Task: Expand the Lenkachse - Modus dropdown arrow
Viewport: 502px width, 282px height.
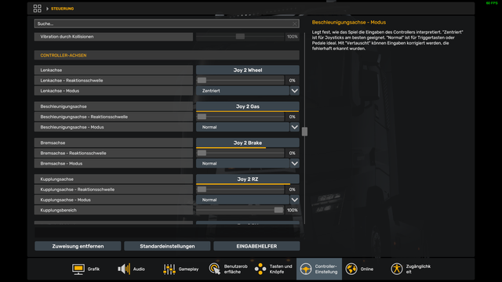Action: (x=295, y=91)
